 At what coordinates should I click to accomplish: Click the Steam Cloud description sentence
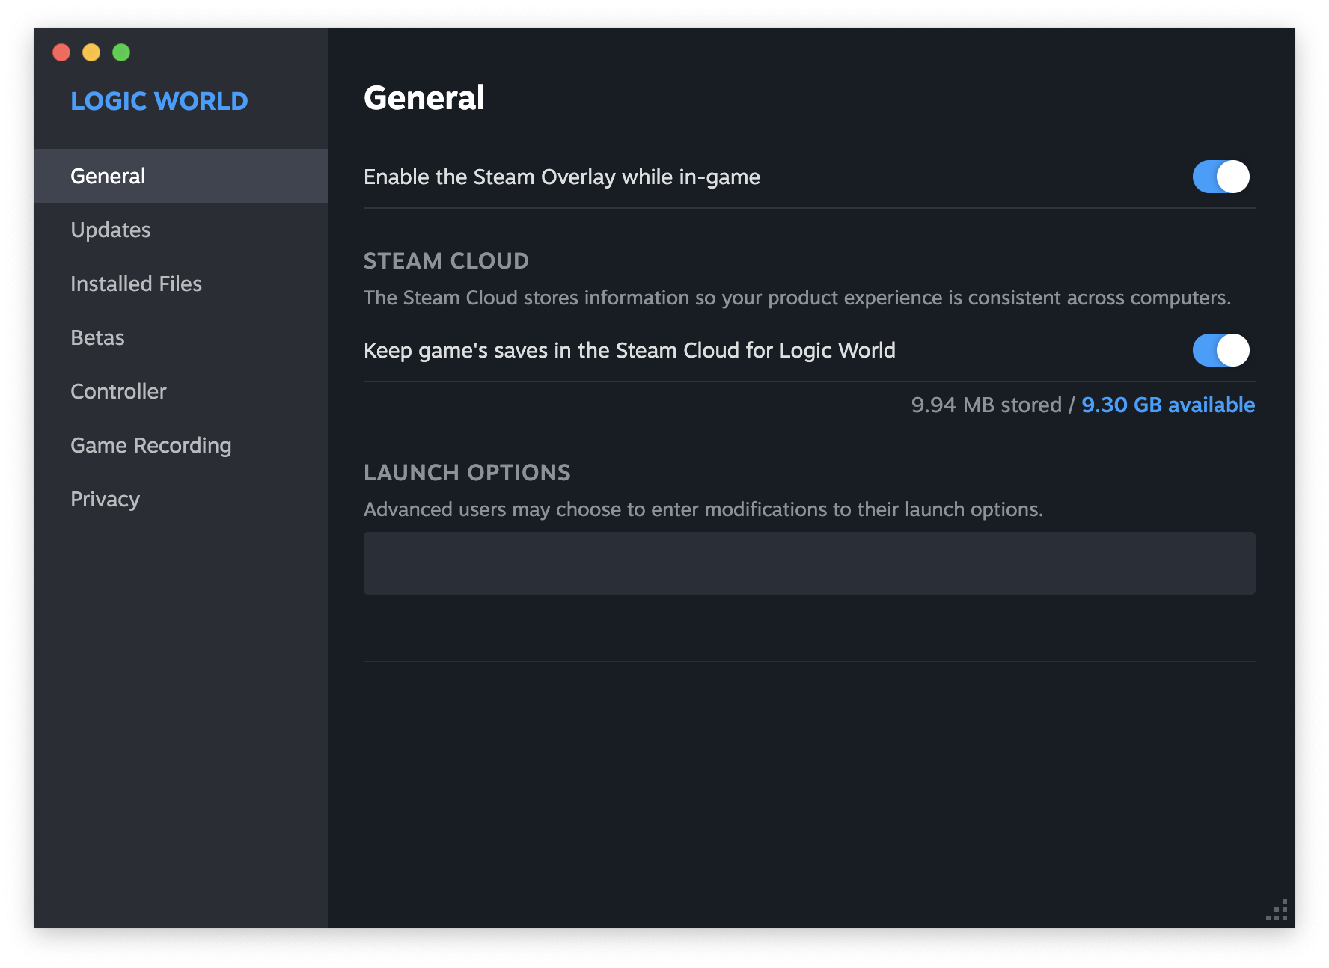tap(797, 298)
